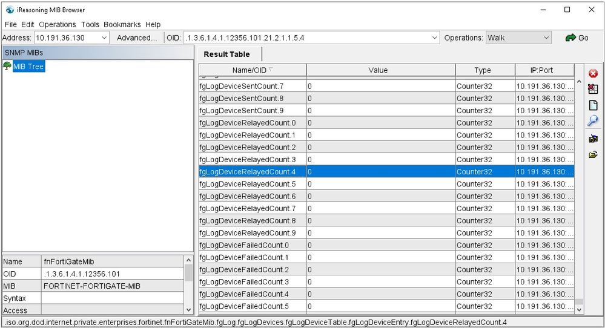Click the magnifier find icon
Screen dimensions: 605x328
point(593,121)
